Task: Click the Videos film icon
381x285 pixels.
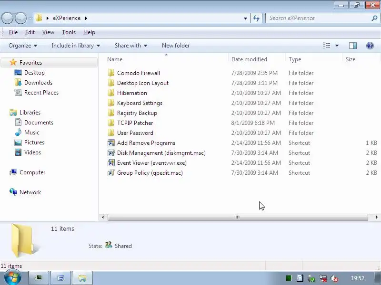Action: pyautogui.click(x=18, y=152)
